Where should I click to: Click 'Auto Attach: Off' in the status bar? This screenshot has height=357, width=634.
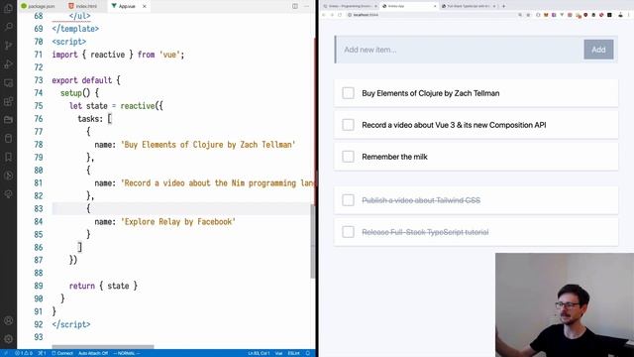[93, 353]
